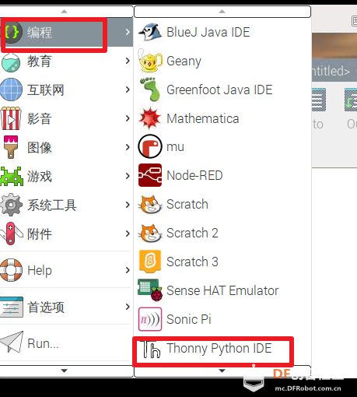Viewport: 357px width, 397px height.
Task: Click the 图像 label
Action: (40, 147)
